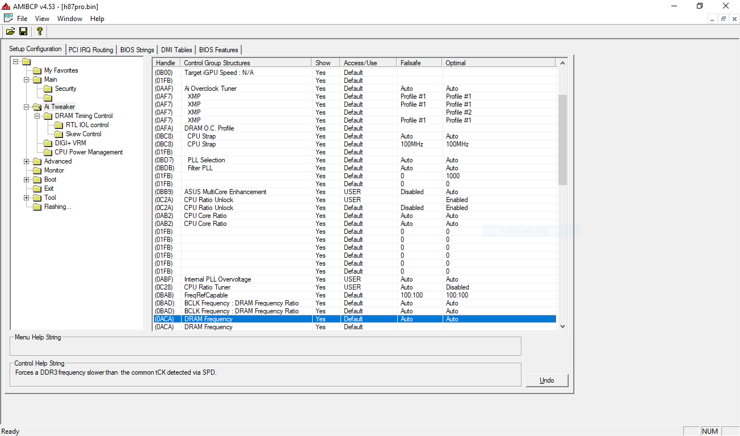Collapse the Main tree node

click(27, 79)
